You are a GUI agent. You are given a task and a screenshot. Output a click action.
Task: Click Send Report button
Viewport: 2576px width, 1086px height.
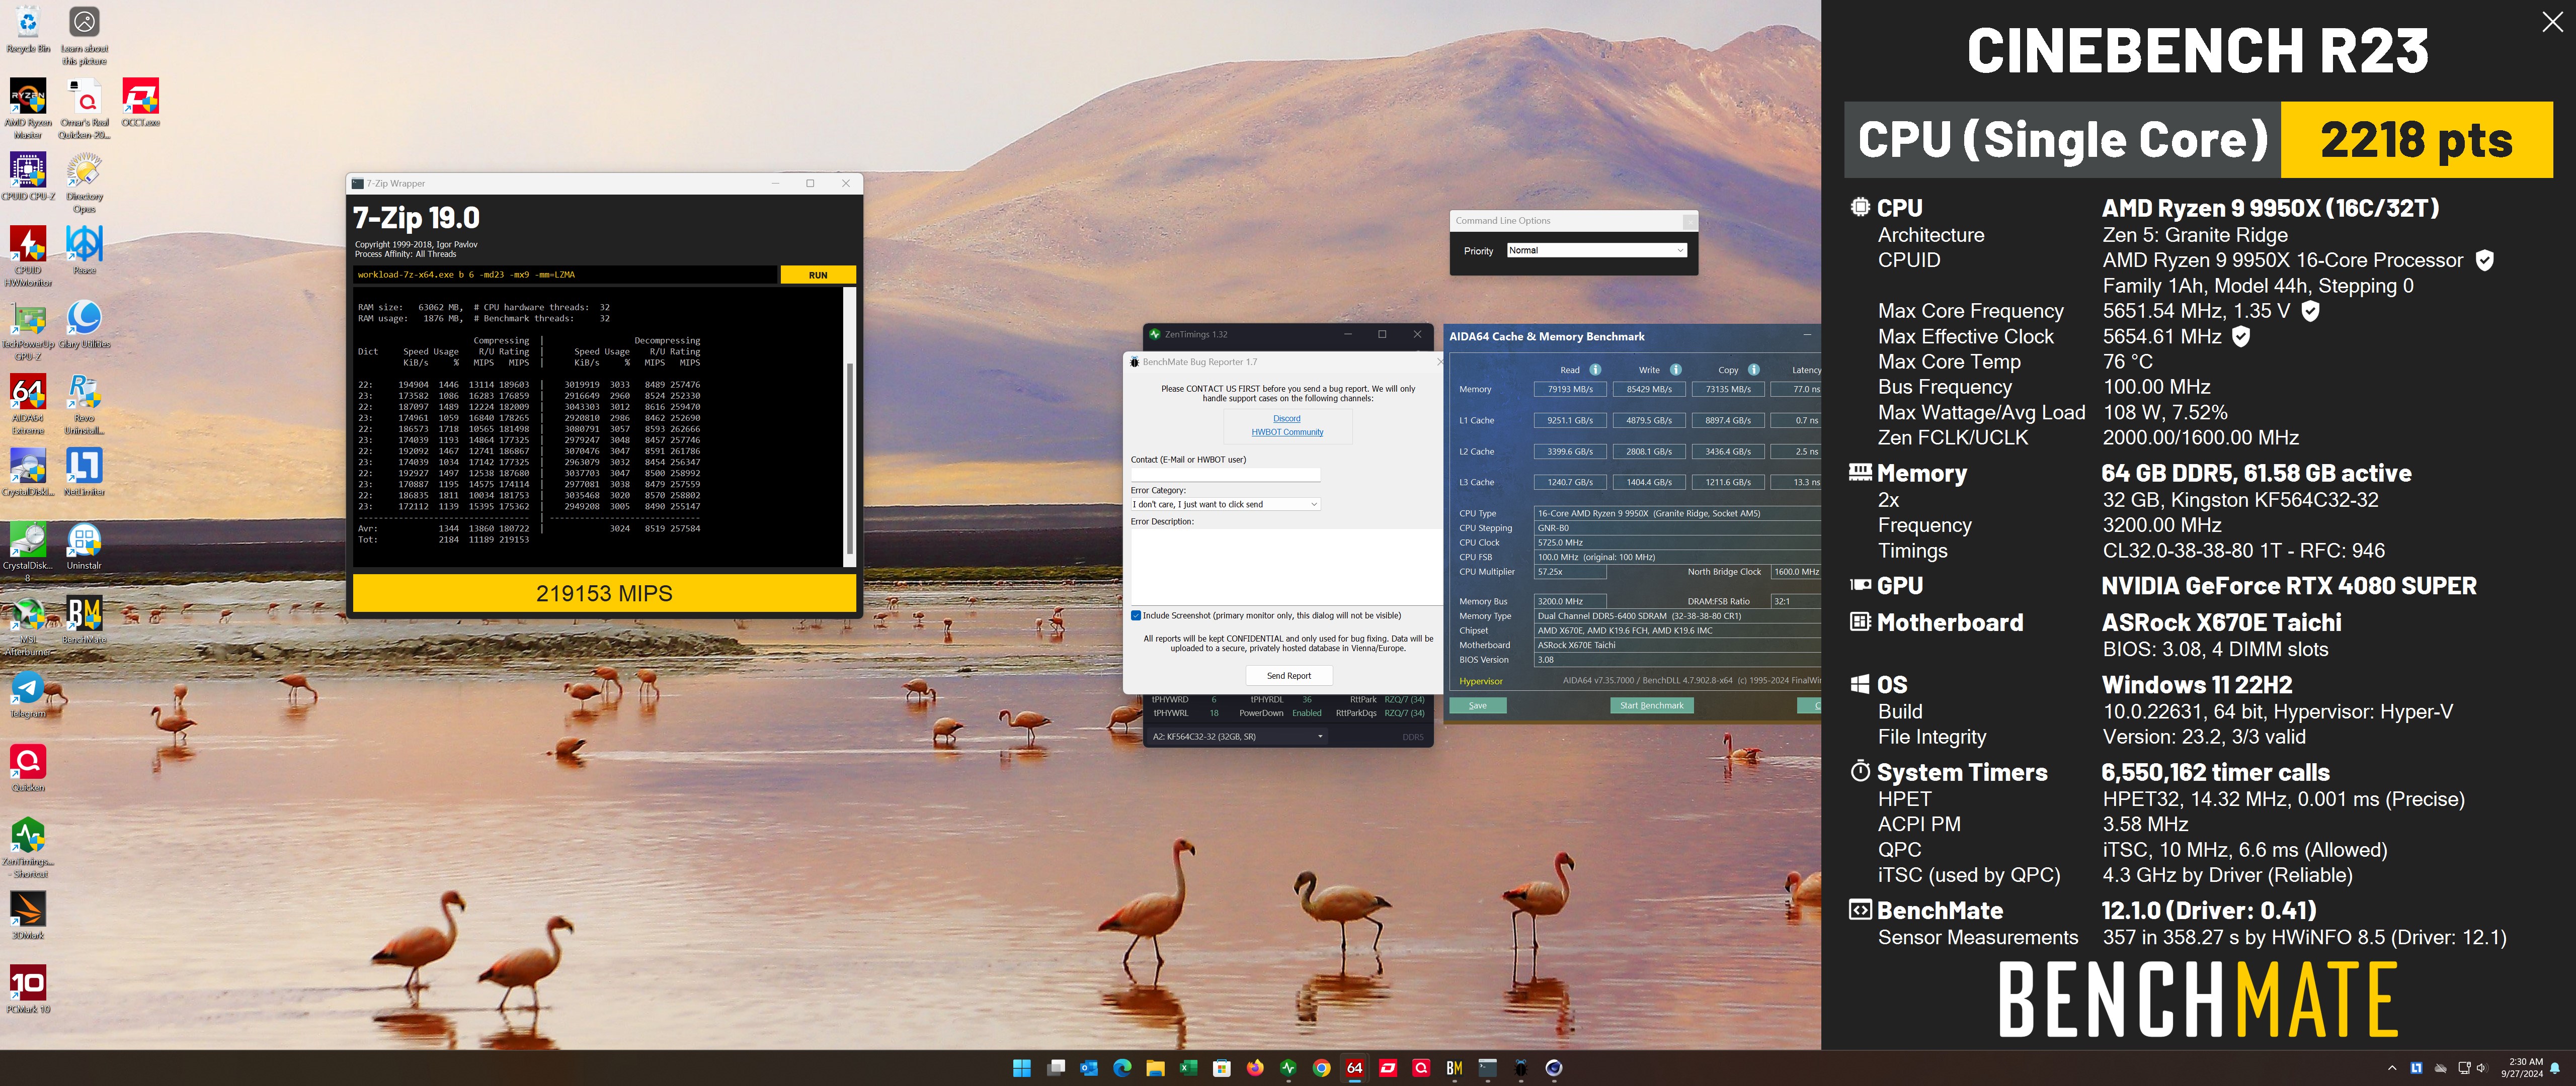pos(1288,675)
